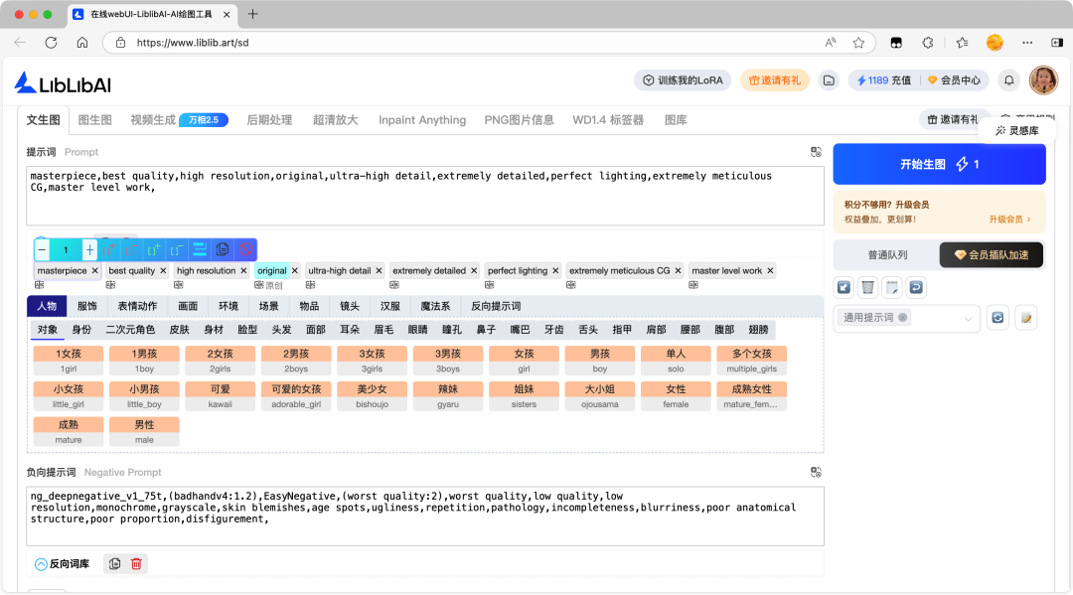The width and height of the screenshot is (1073, 595).
Task: Open 会员中心
Action: coord(954,80)
